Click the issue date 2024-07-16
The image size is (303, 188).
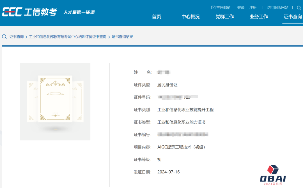pos(169,172)
